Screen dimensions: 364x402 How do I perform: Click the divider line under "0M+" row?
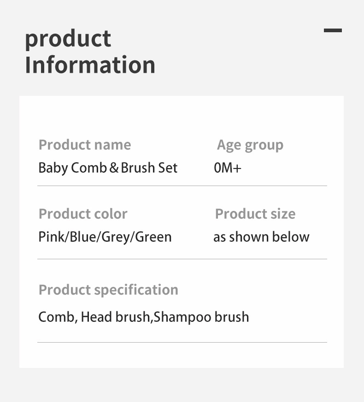[x=182, y=186]
